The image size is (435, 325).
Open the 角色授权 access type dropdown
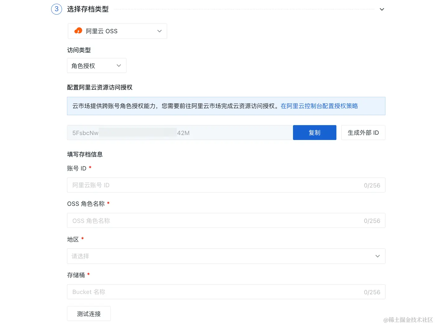tap(97, 65)
